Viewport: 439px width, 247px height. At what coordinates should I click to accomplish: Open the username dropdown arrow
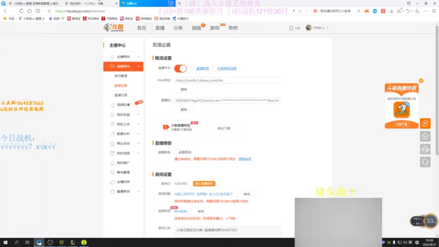[328, 28]
